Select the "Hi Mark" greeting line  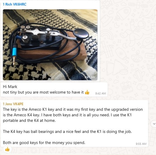(x=10, y=87)
